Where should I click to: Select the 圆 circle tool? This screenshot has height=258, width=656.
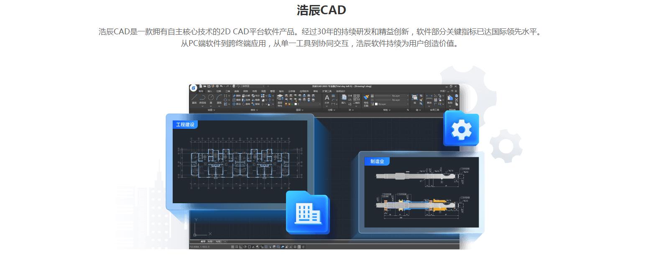tap(211, 99)
